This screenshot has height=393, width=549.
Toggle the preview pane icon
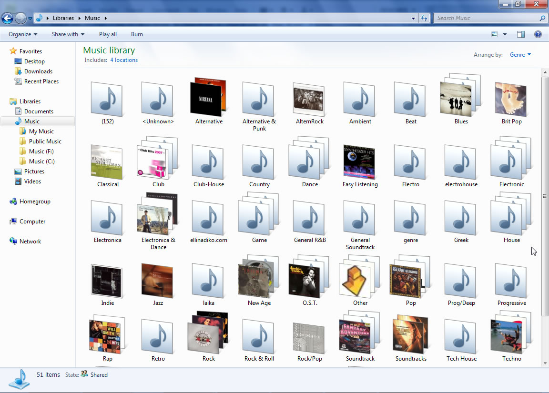coord(521,34)
